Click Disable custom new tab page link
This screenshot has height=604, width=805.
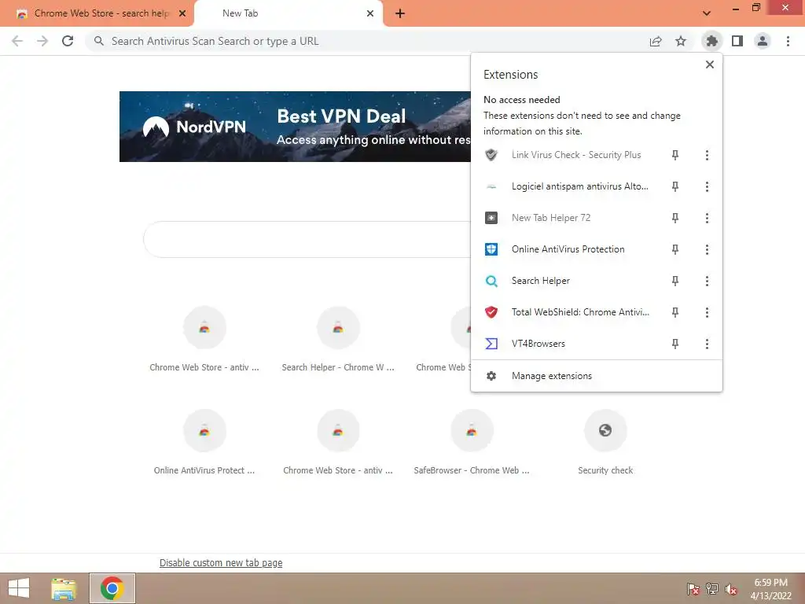click(x=221, y=563)
